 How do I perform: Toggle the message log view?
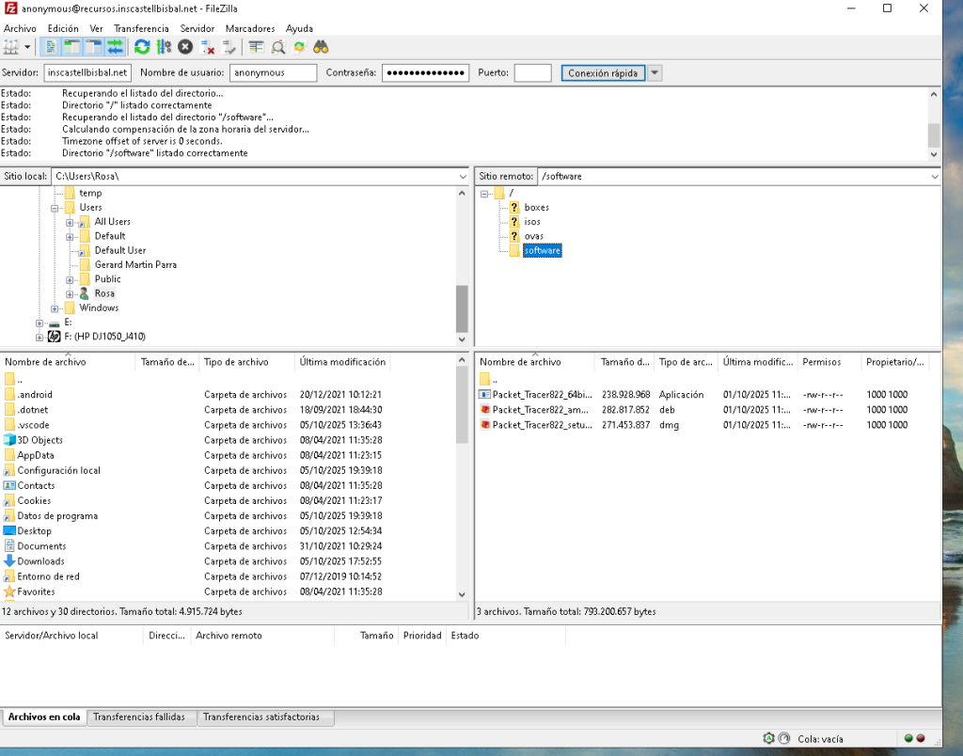51,46
